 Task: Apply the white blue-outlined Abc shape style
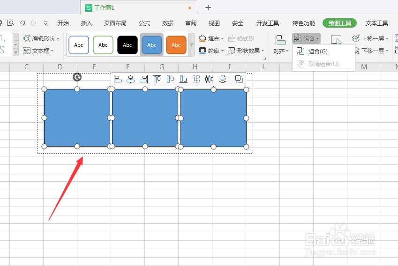click(79, 45)
